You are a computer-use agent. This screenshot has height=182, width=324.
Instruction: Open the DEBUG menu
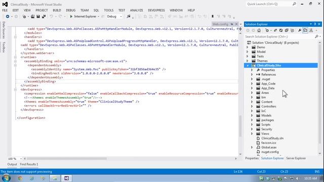click(x=71, y=10)
